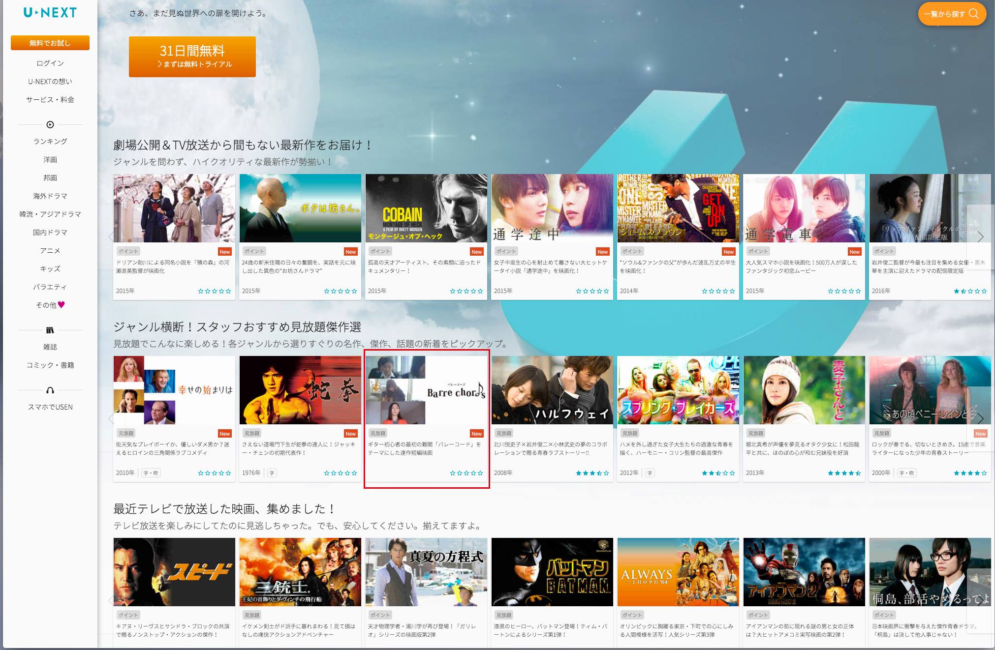The image size is (995, 650).
Task: Click the play-circle video section icon in sidebar
Action: point(50,125)
